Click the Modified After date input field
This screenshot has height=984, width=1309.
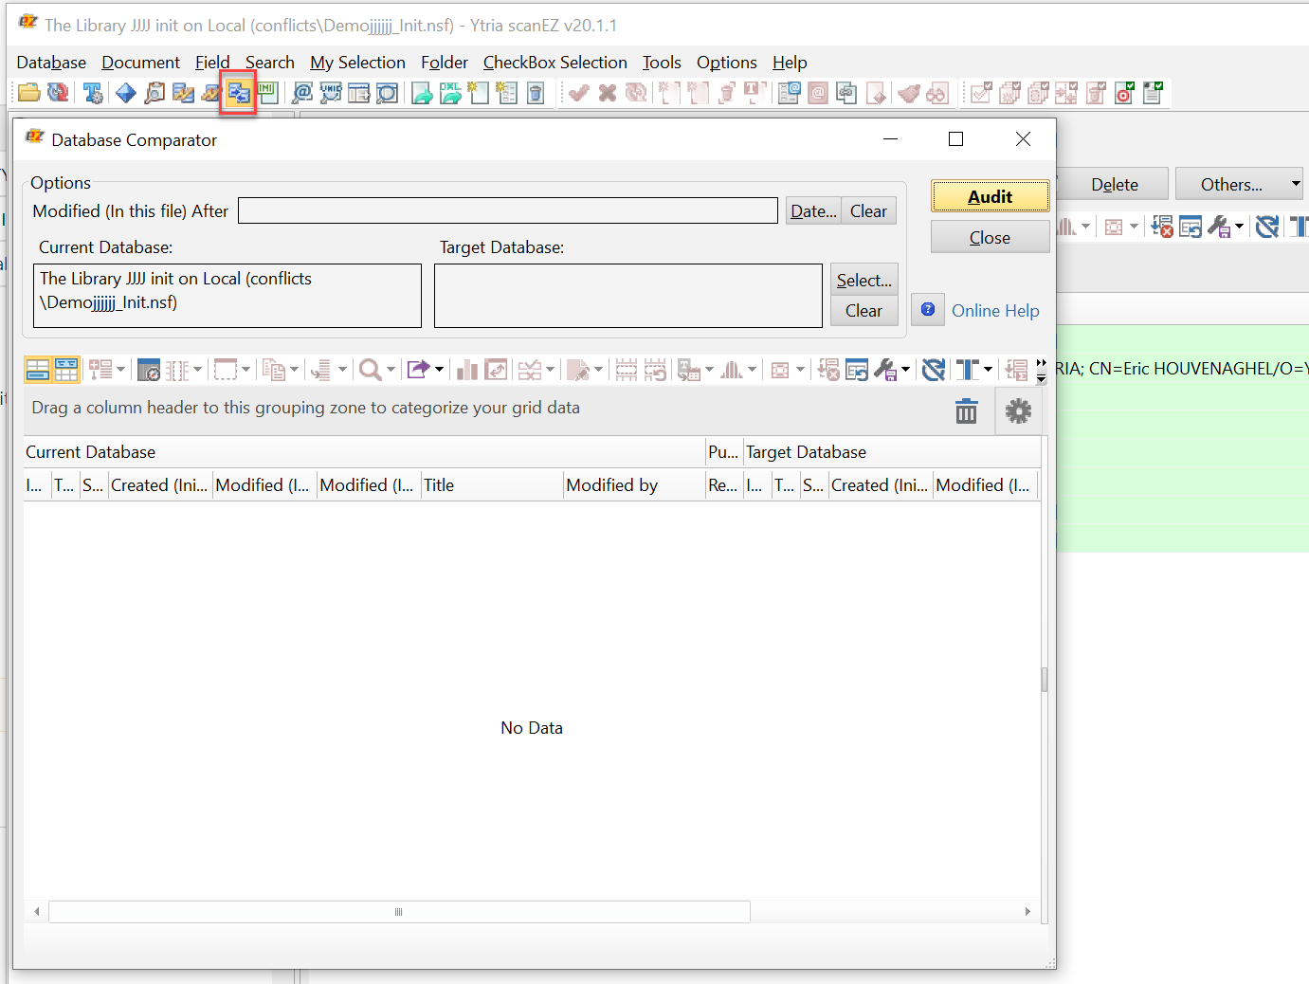coord(507,210)
